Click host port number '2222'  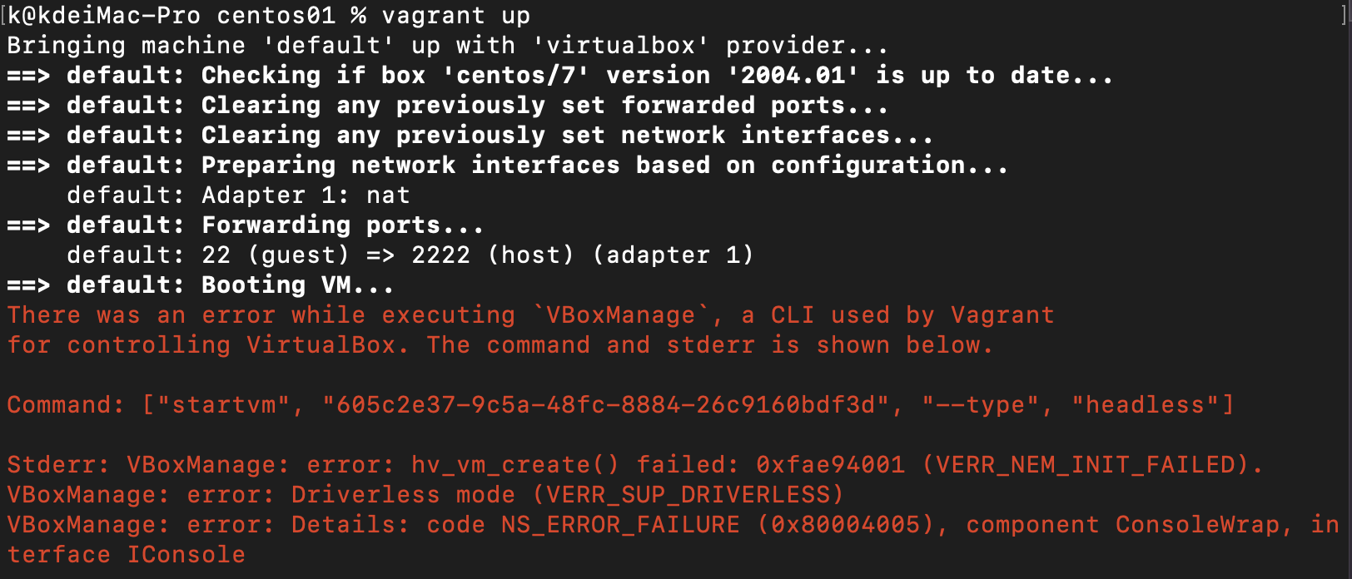440,255
